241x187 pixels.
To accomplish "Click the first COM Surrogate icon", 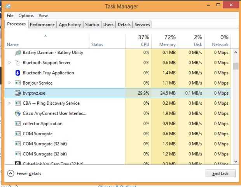I will tap(17, 134).
